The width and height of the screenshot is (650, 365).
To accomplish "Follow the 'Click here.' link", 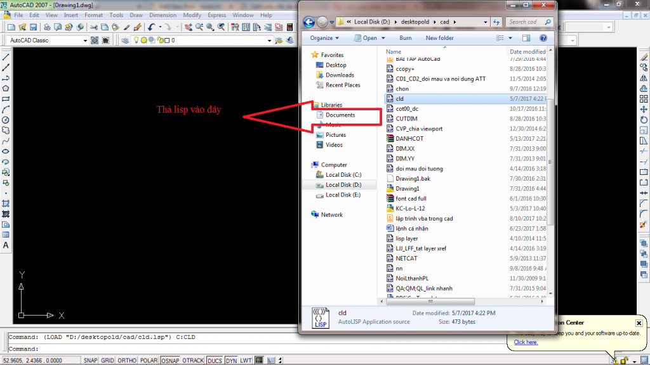I will coord(526,342).
